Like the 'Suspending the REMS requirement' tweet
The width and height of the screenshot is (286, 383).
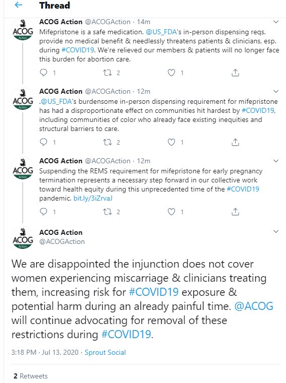171,212
